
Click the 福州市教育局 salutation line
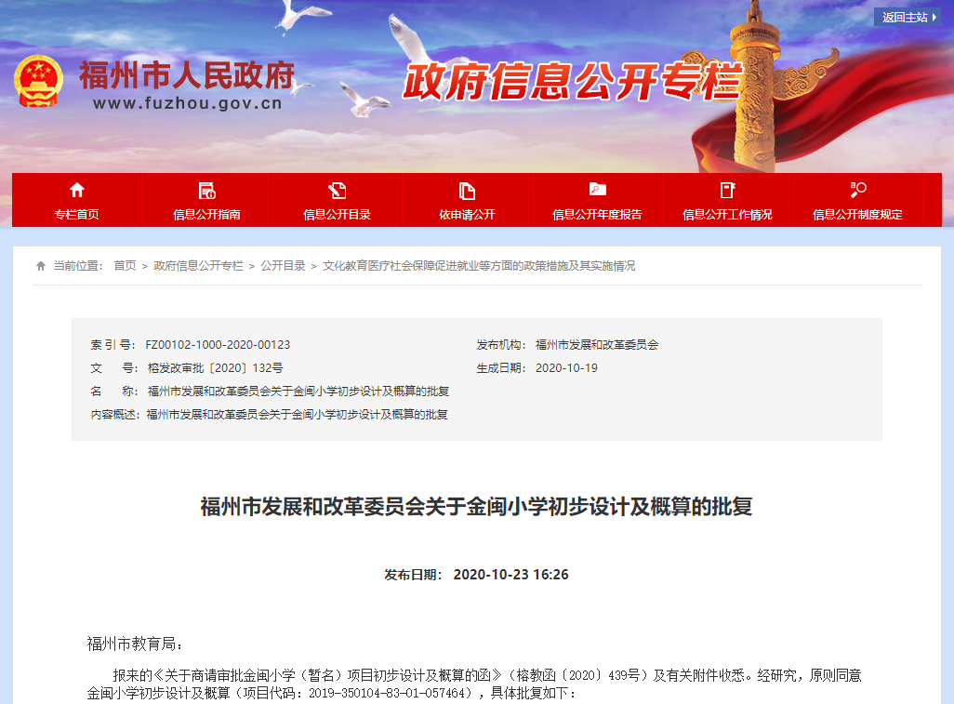(x=135, y=644)
